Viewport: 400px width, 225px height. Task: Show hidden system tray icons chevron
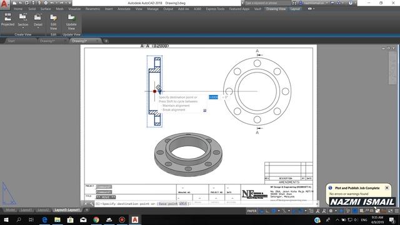(337, 219)
